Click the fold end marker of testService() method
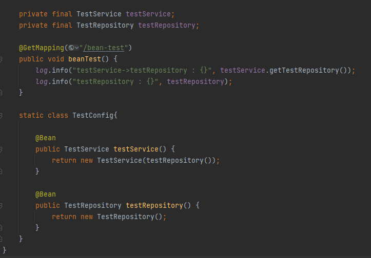371x258 pixels. [1, 171]
